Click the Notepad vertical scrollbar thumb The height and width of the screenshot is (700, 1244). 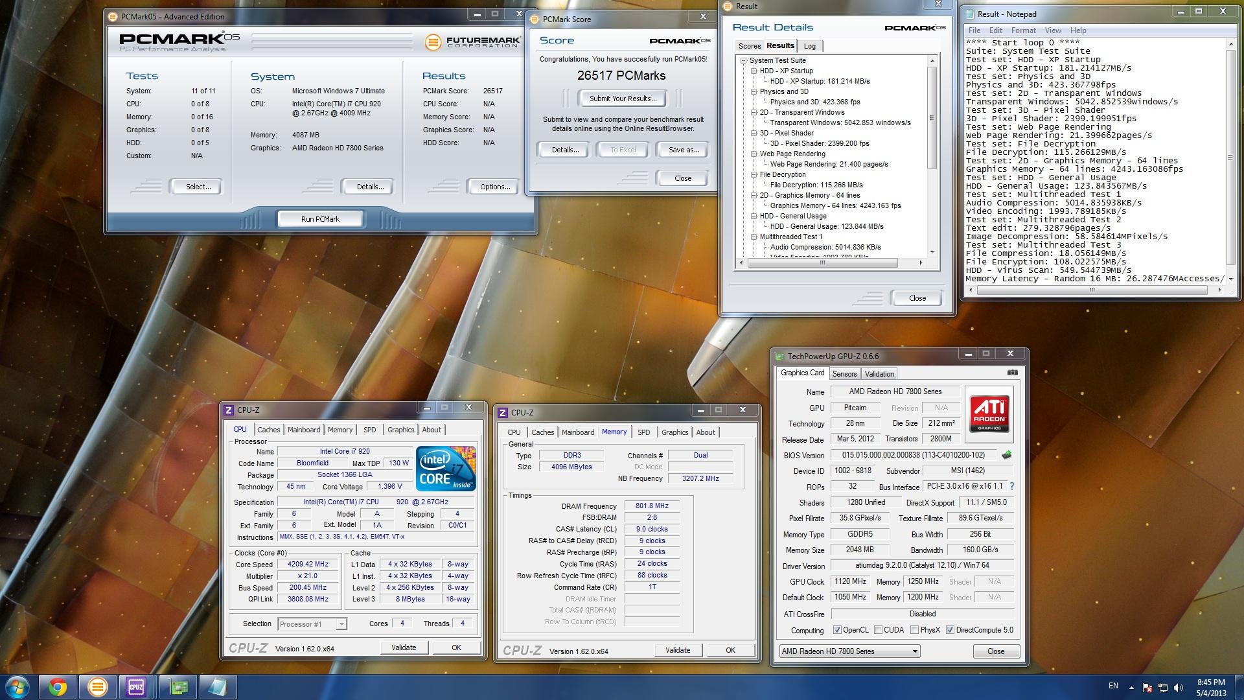(x=1230, y=157)
